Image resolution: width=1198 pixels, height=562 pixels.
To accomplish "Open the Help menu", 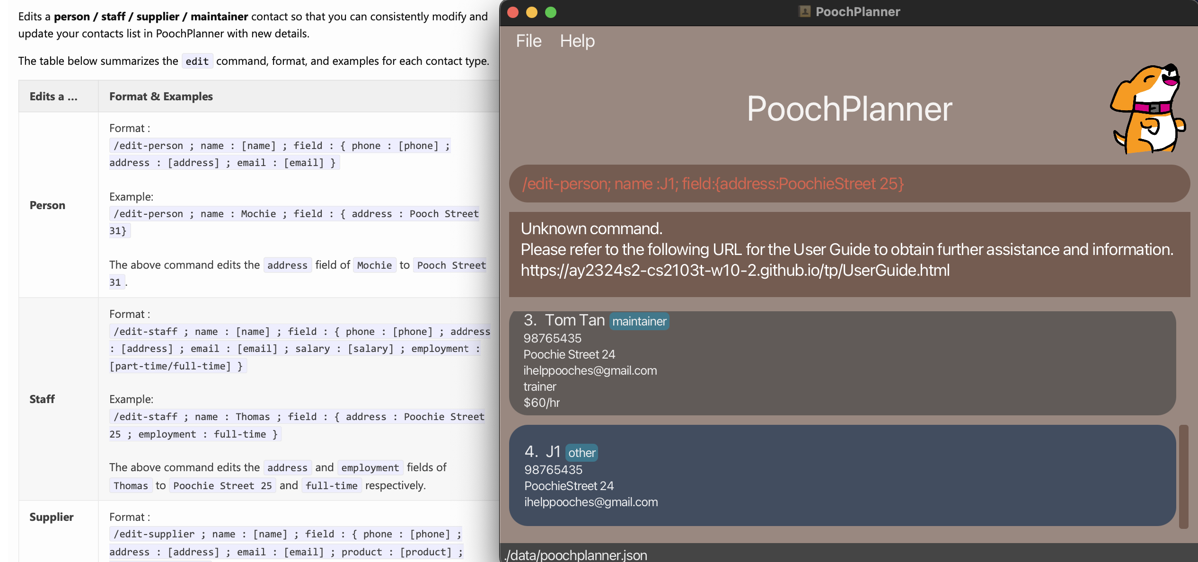I will coord(577,41).
